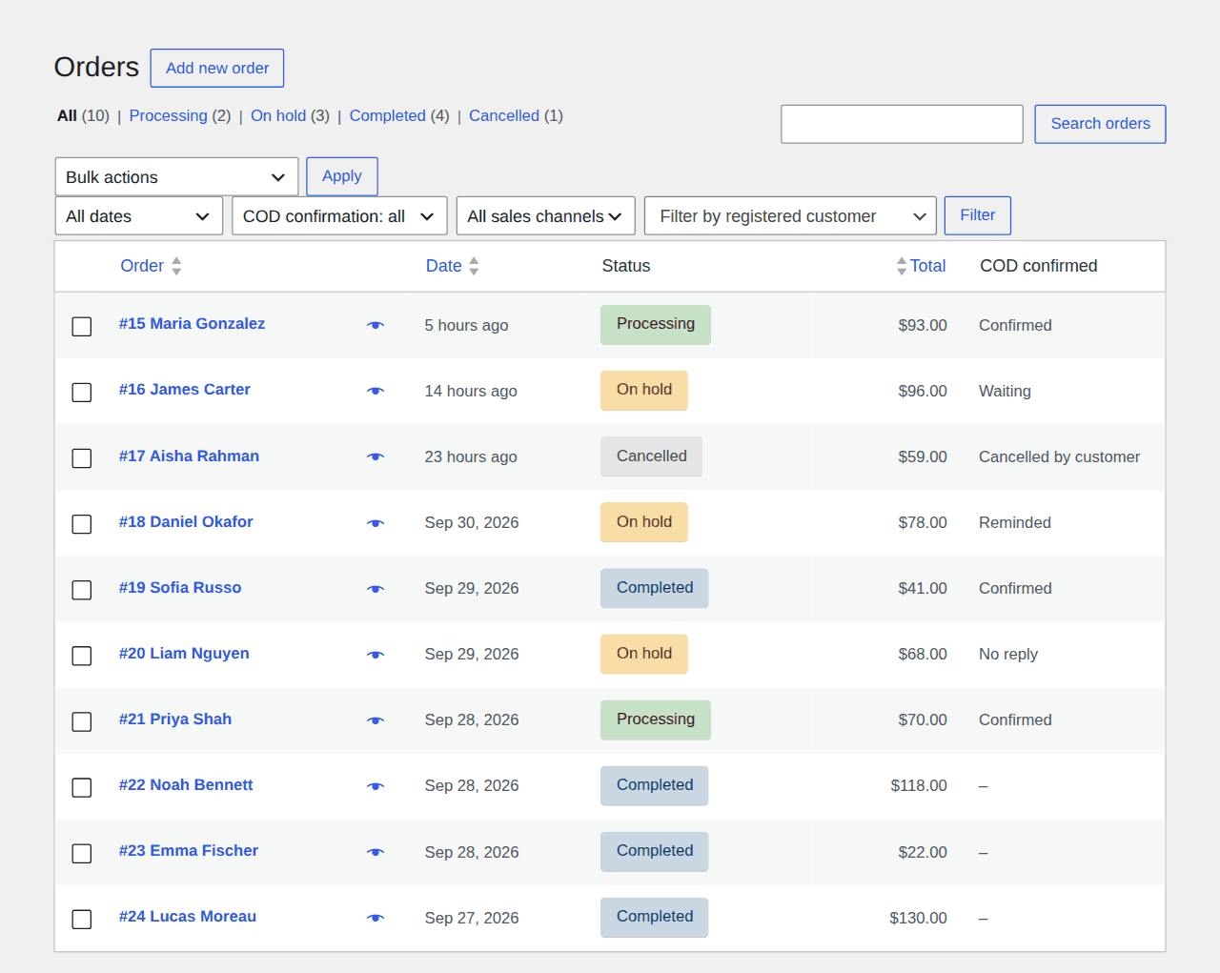Open the All sales channels dropdown
The width and height of the screenshot is (1220, 973).
tap(545, 216)
